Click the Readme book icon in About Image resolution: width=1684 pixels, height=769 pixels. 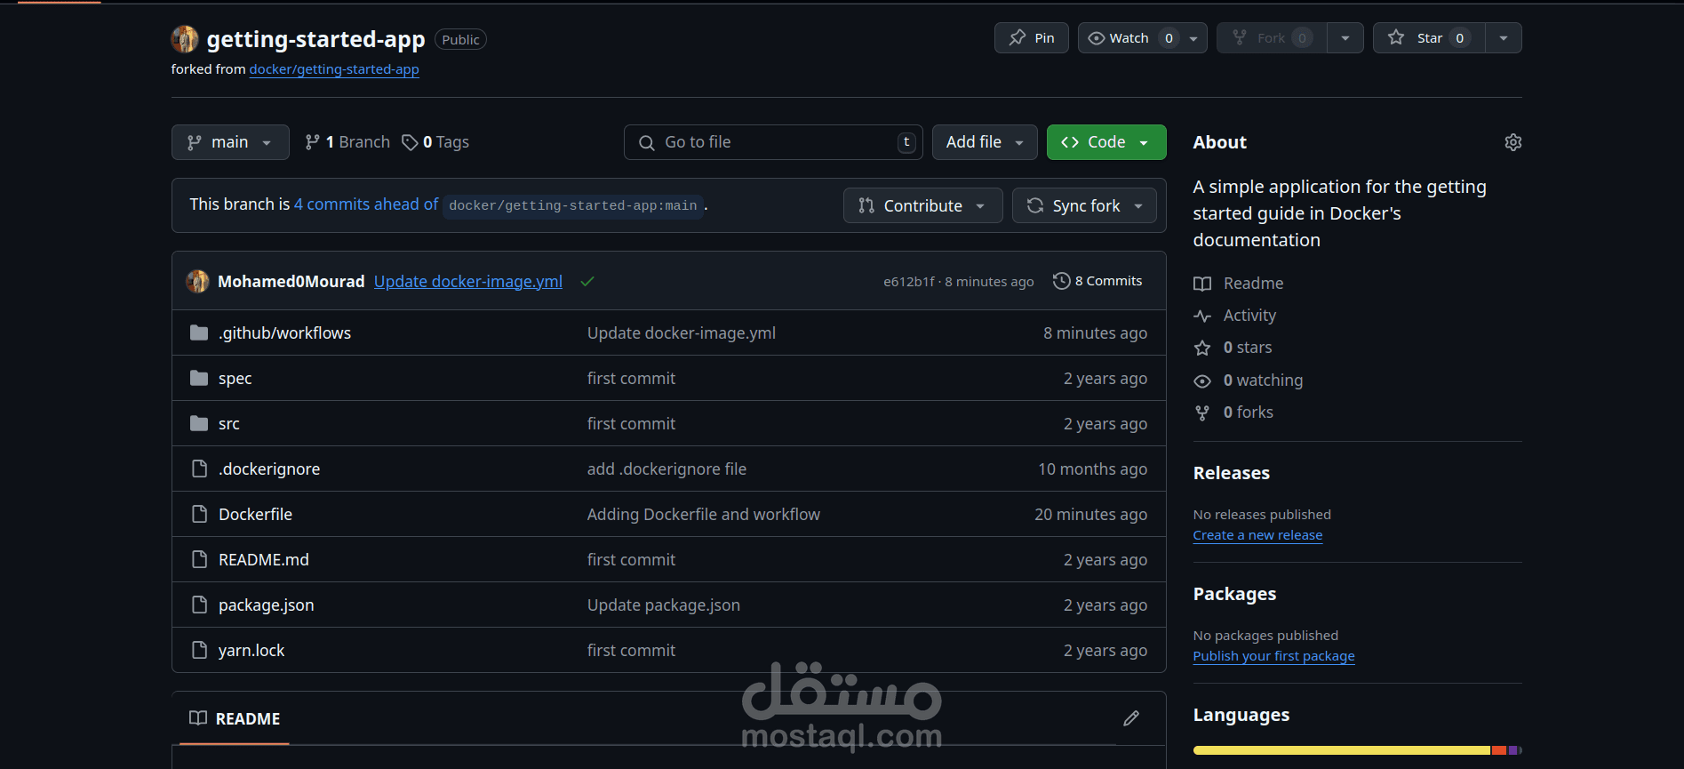coord(1202,284)
